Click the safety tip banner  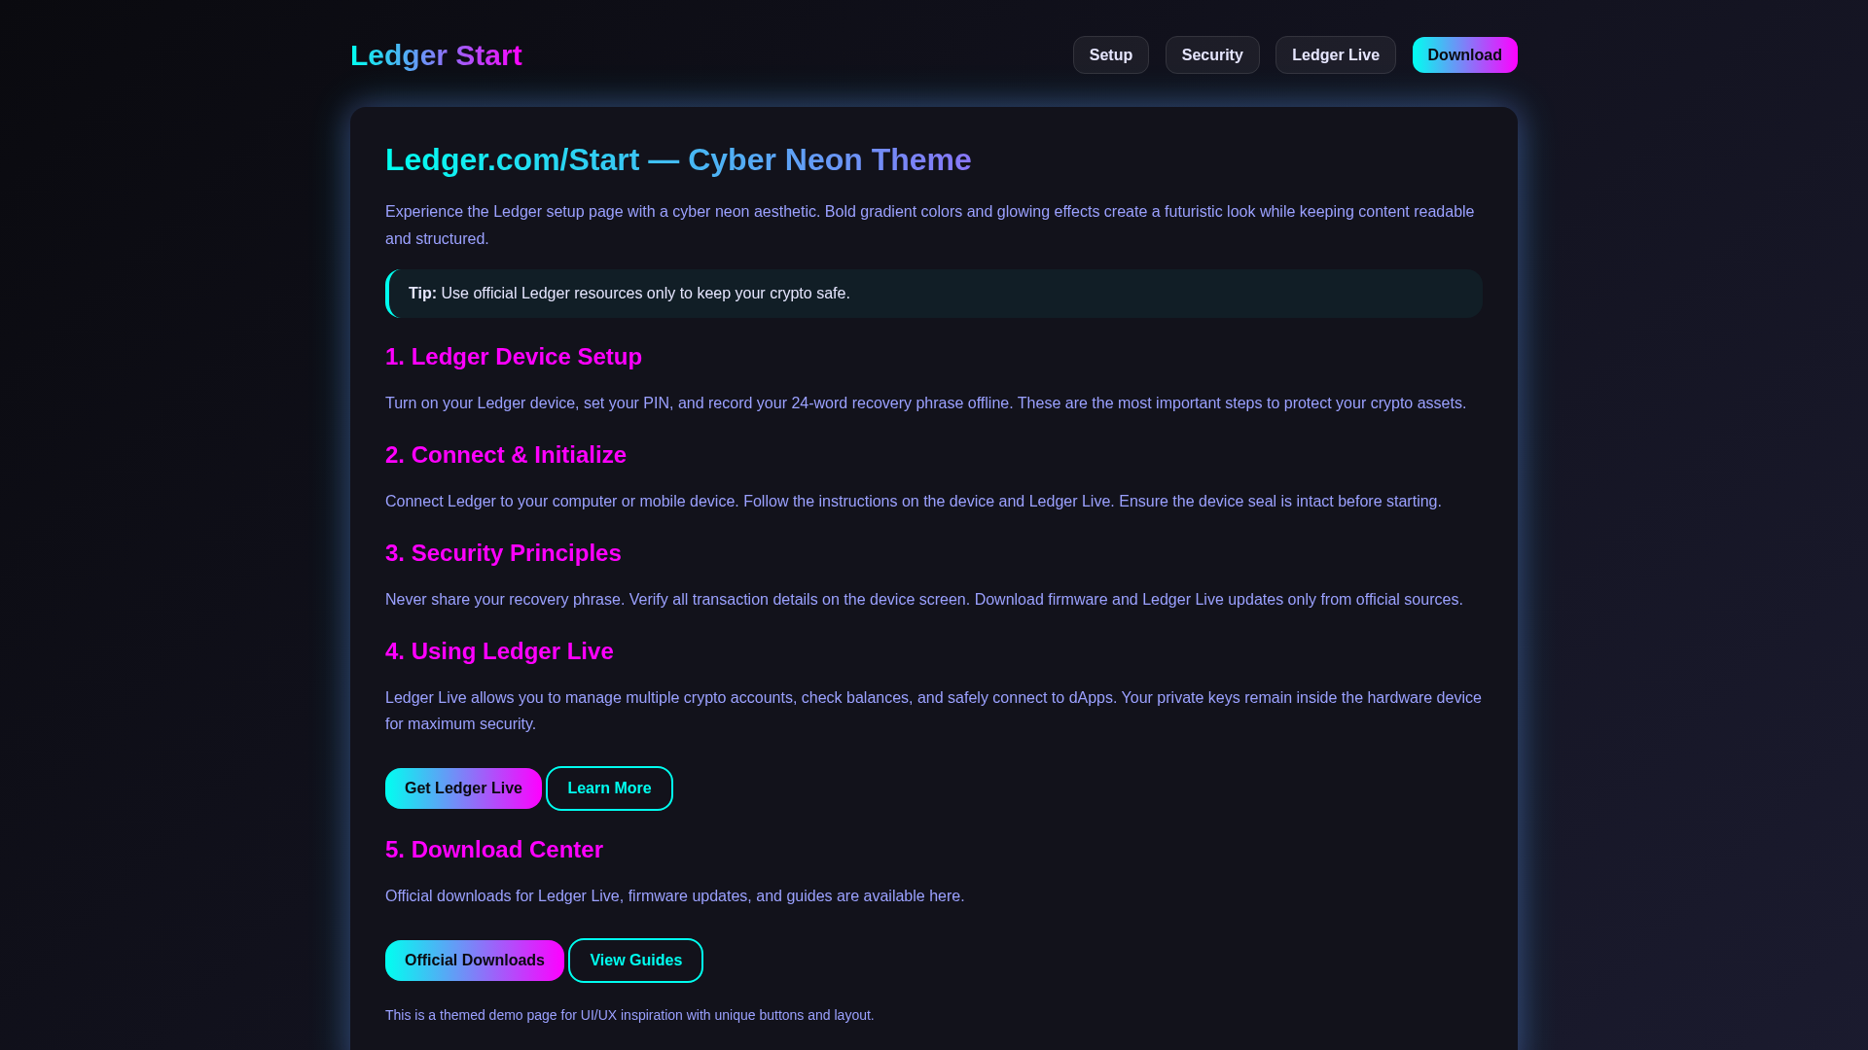point(932,293)
